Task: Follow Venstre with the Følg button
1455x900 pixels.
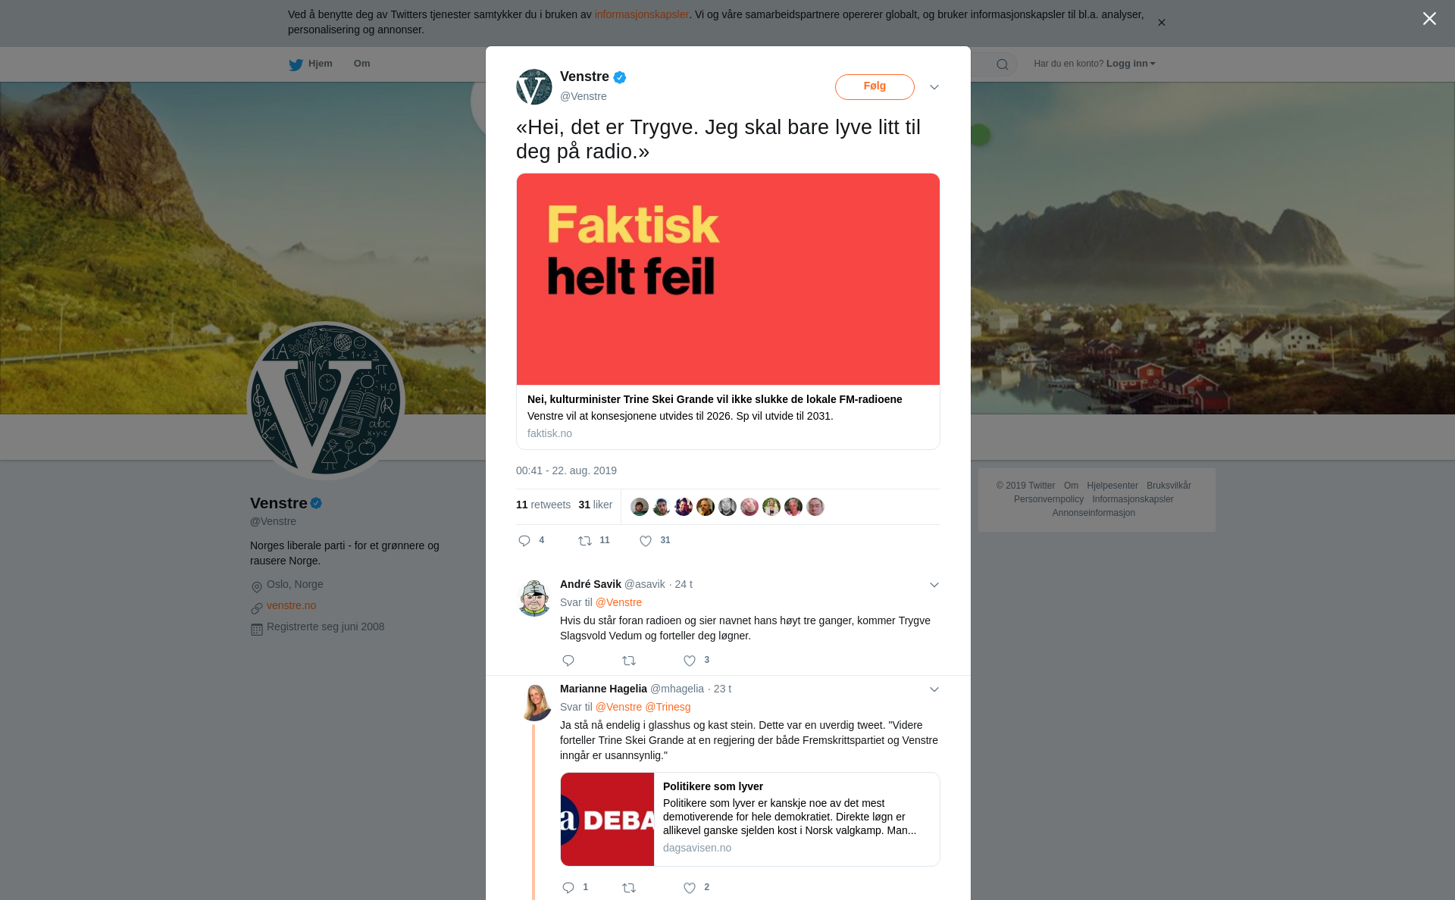Action: point(875,86)
